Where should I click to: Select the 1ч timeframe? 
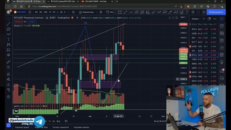click(50, 12)
